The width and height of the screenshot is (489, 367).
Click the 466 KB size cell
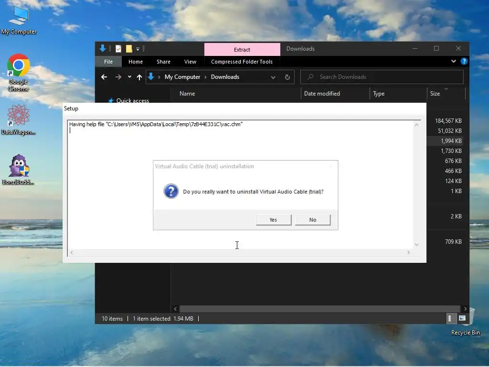click(453, 171)
